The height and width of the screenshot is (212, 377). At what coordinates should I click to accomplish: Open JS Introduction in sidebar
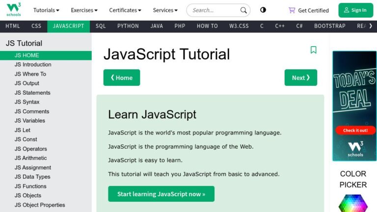46,65
